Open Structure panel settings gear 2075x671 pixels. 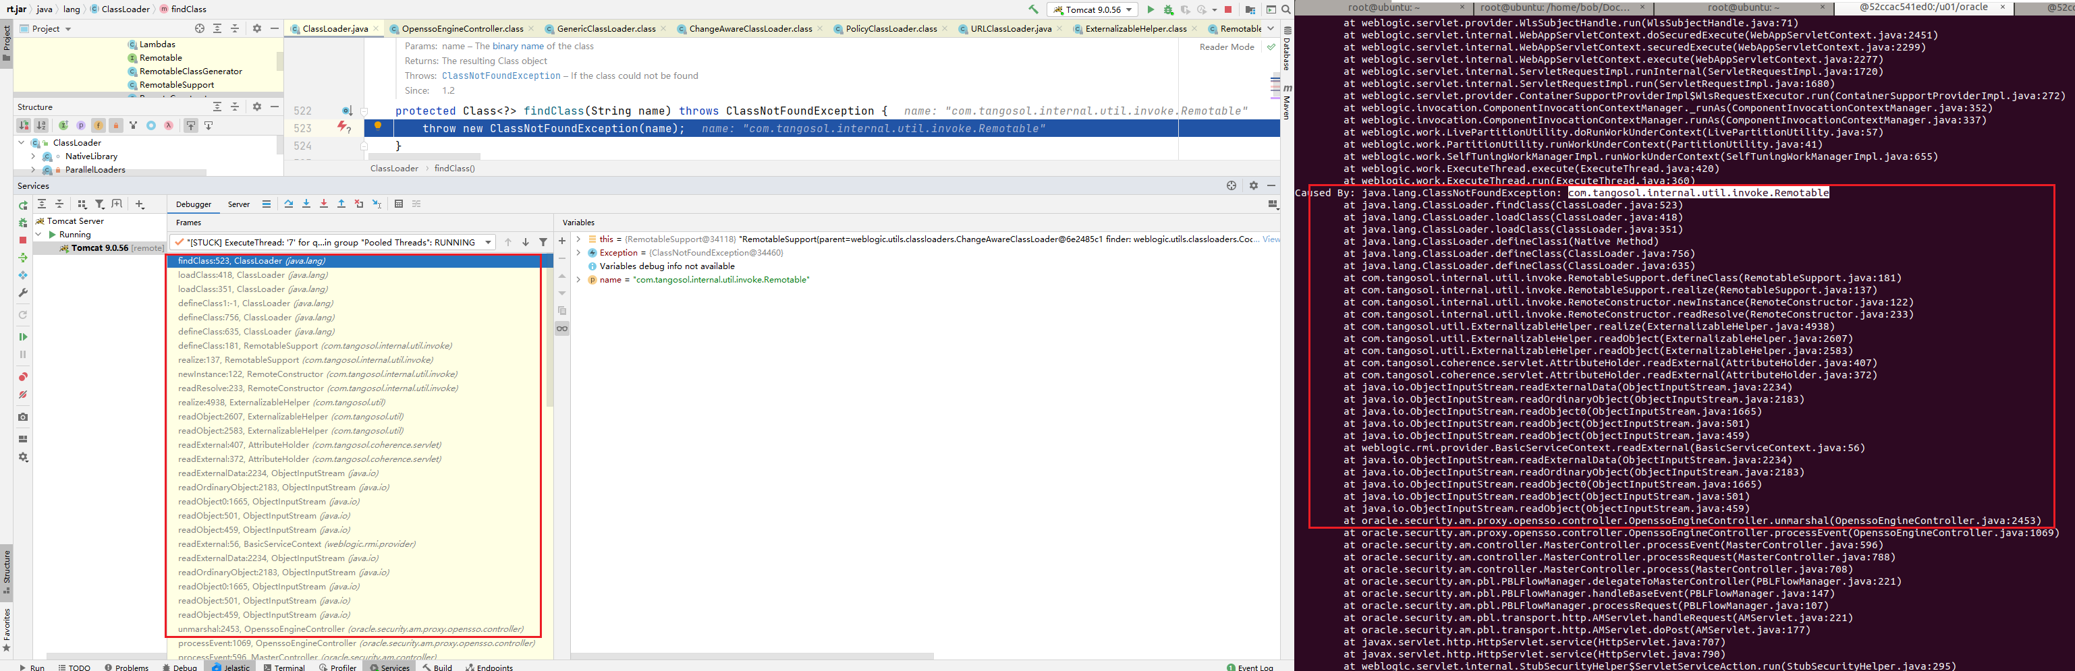click(x=257, y=106)
